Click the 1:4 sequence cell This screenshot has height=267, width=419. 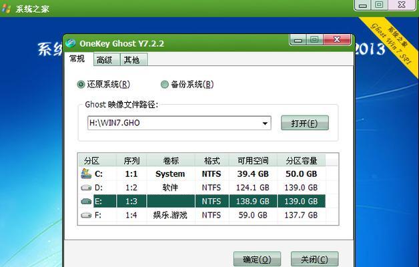[131, 215]
